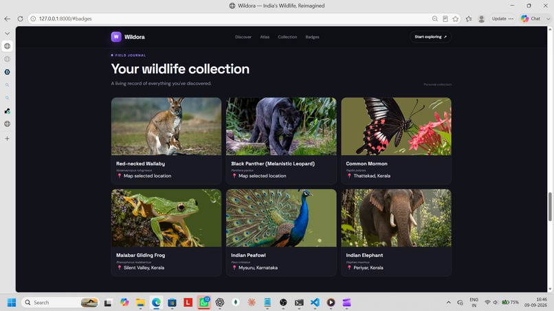Open the battery 75% status indicator
The image size is (554, 311).
(511, 303)
